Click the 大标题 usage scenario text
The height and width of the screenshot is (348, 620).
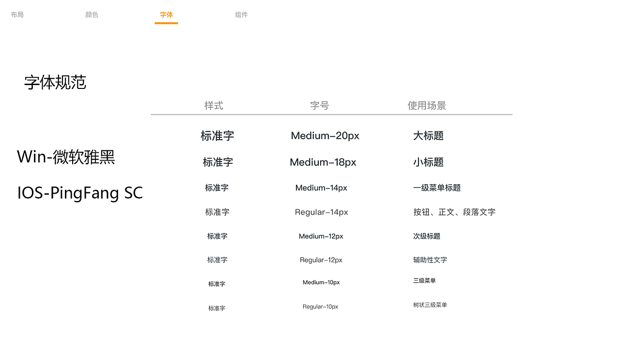click(428, 136)
